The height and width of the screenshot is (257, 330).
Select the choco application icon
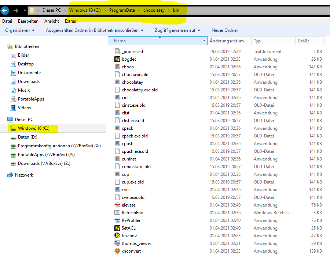tap(117, 67)
